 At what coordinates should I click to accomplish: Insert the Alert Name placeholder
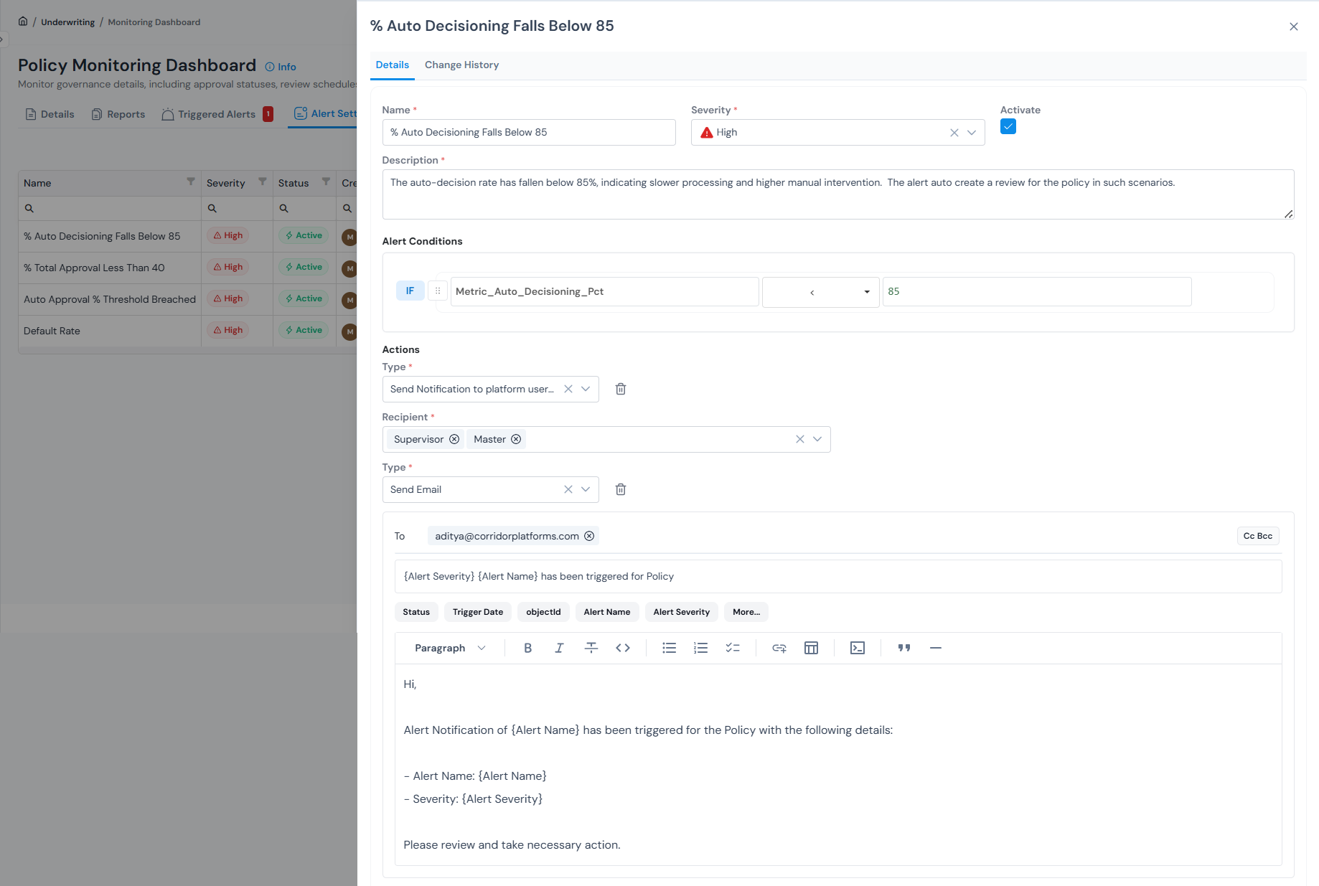point(607,612)
